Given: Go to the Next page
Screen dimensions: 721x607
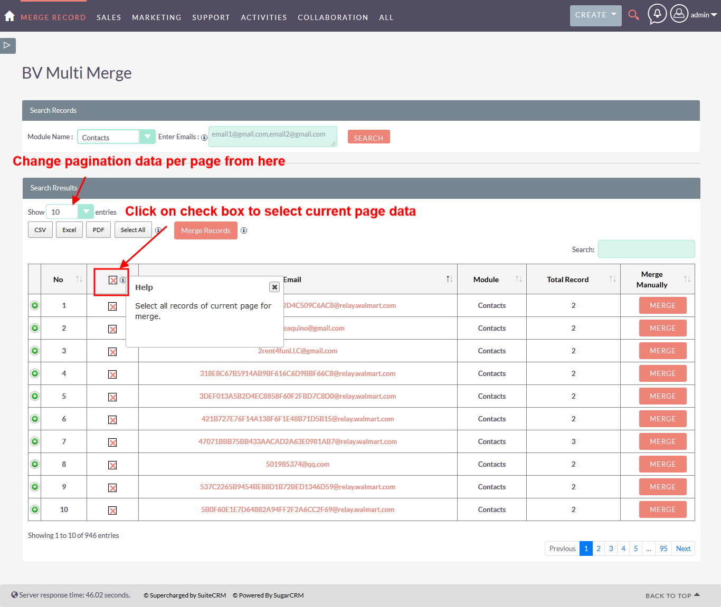Looking at the screenshot, I should (x=683, y=548).
